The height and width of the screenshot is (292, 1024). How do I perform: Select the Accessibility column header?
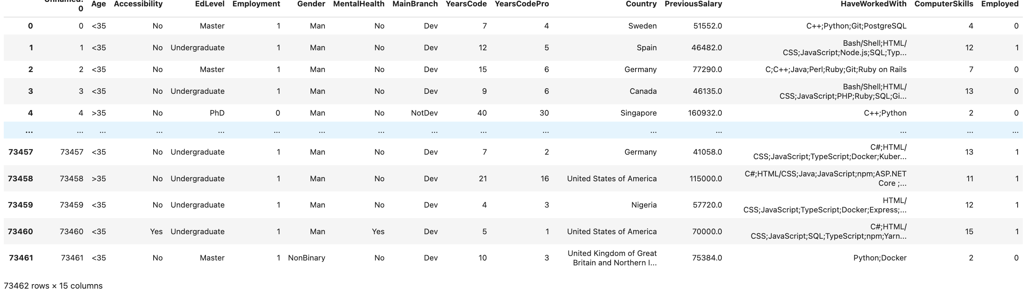point(138,4)
